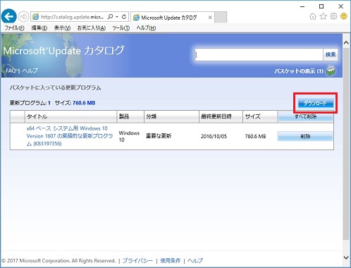Click the 分類 column header
This screenshot has height=268, width=351.
coord(171,116)
